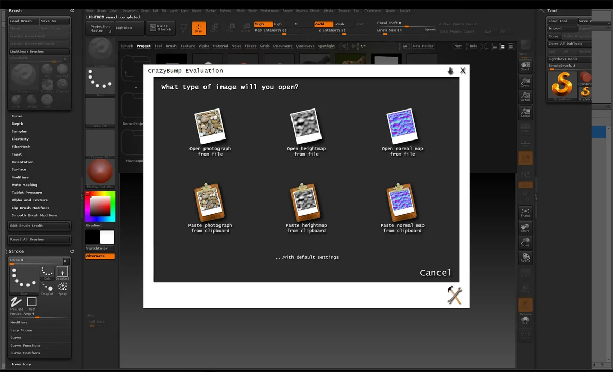Image resolution: width=613 pixels, height=372 pixels.
Task: Enable Zadd mode
Action: (324, 24)
